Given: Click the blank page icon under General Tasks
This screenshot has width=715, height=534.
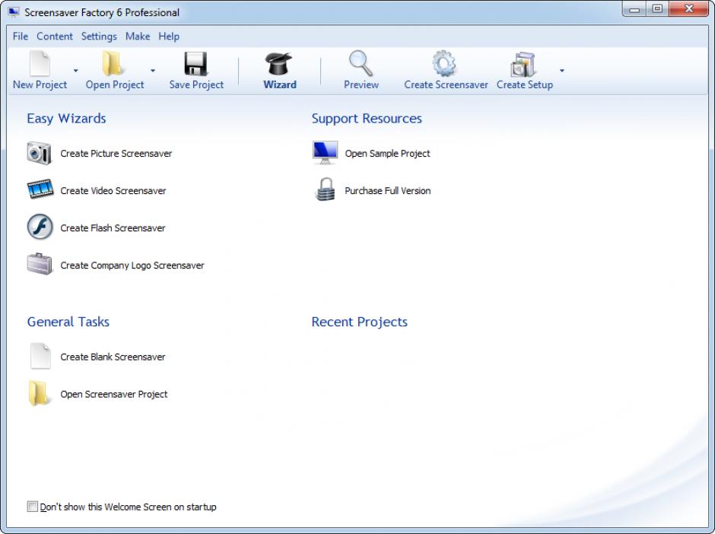Looking at the screenshot, I should (40, 356).
